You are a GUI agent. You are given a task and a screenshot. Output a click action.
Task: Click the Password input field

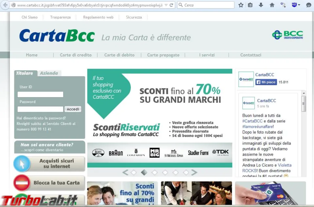(40, 109)
